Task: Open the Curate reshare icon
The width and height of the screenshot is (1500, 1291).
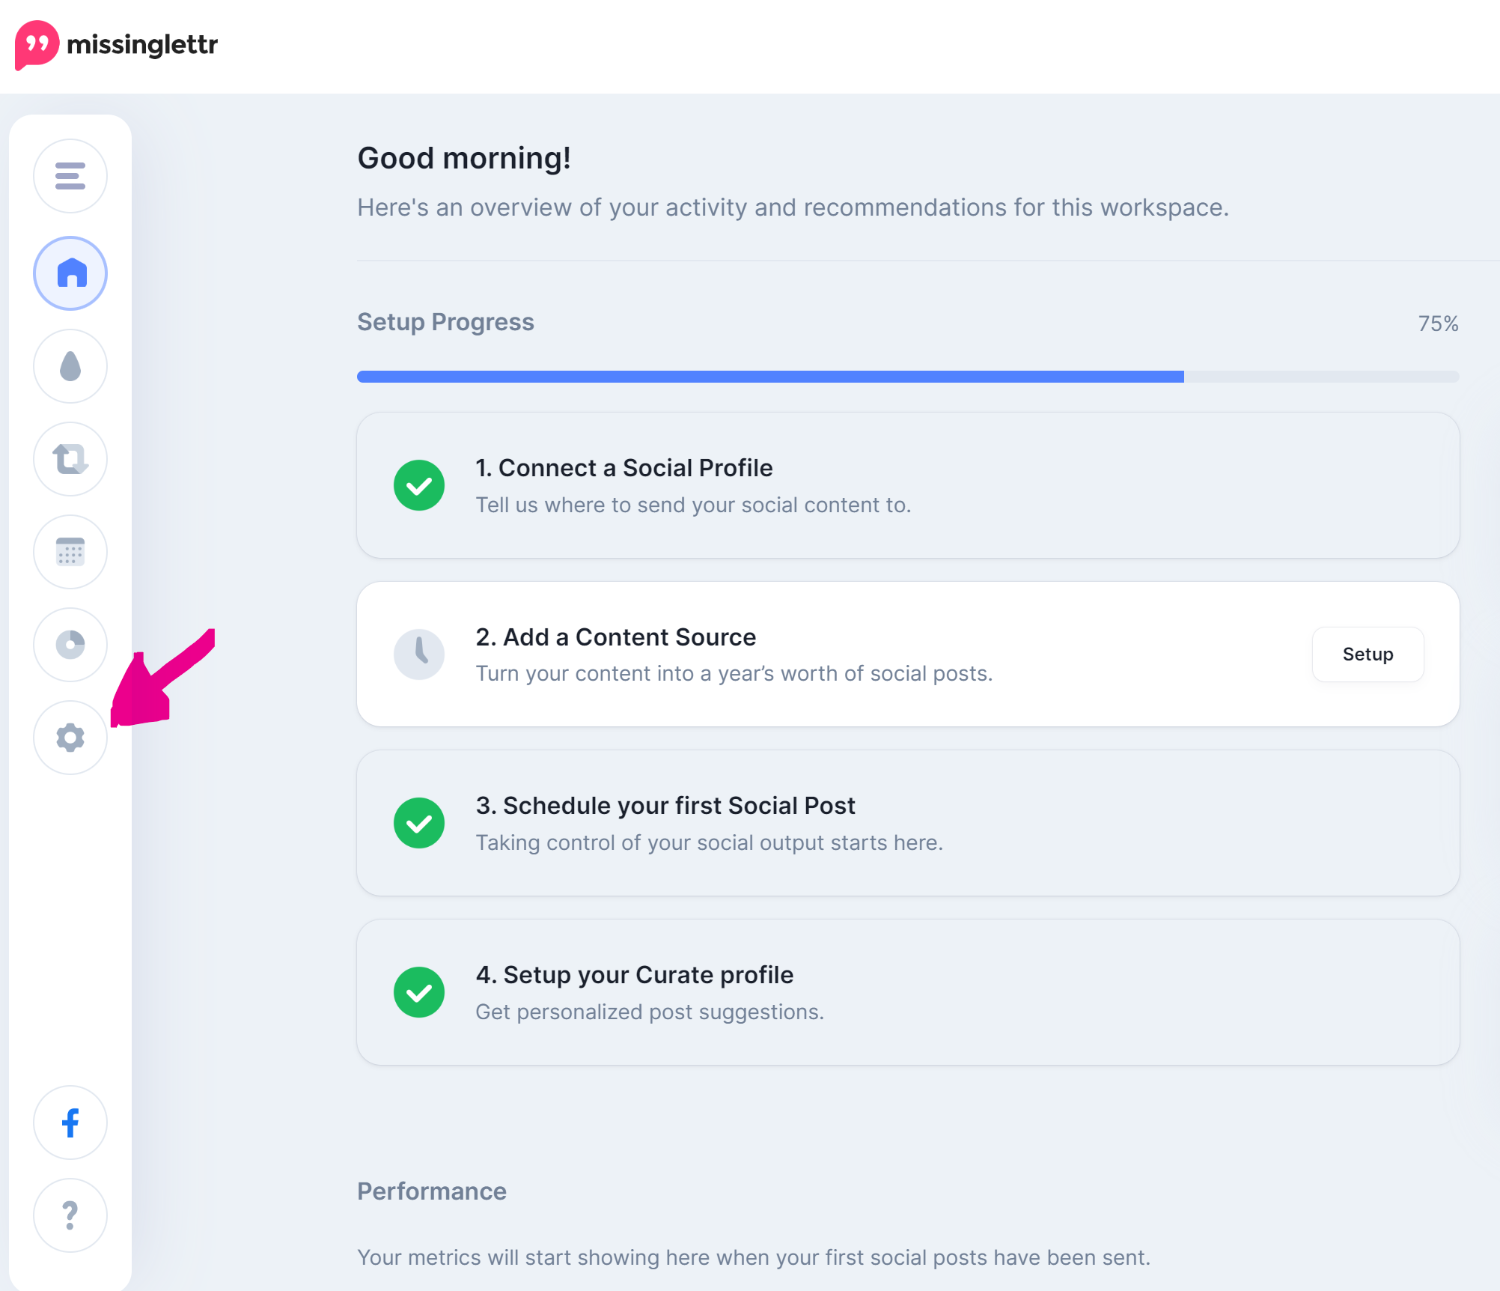Action: (x=70, y=459)
